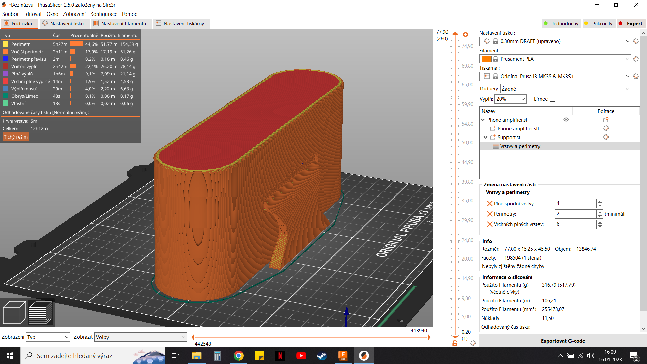Screen dimensions: 647x364
Task: Open the Výplň 20% dropdown
Action: tap(510, 99)
